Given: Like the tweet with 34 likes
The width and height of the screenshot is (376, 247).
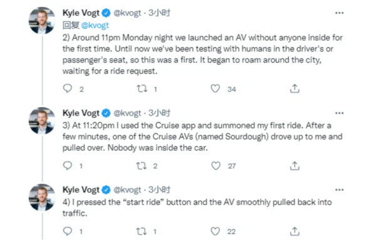Looking at the screenshot, I should [215, 89].
